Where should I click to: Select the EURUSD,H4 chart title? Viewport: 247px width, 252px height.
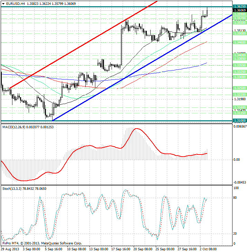pyautogui.click(x=16, y=3)
